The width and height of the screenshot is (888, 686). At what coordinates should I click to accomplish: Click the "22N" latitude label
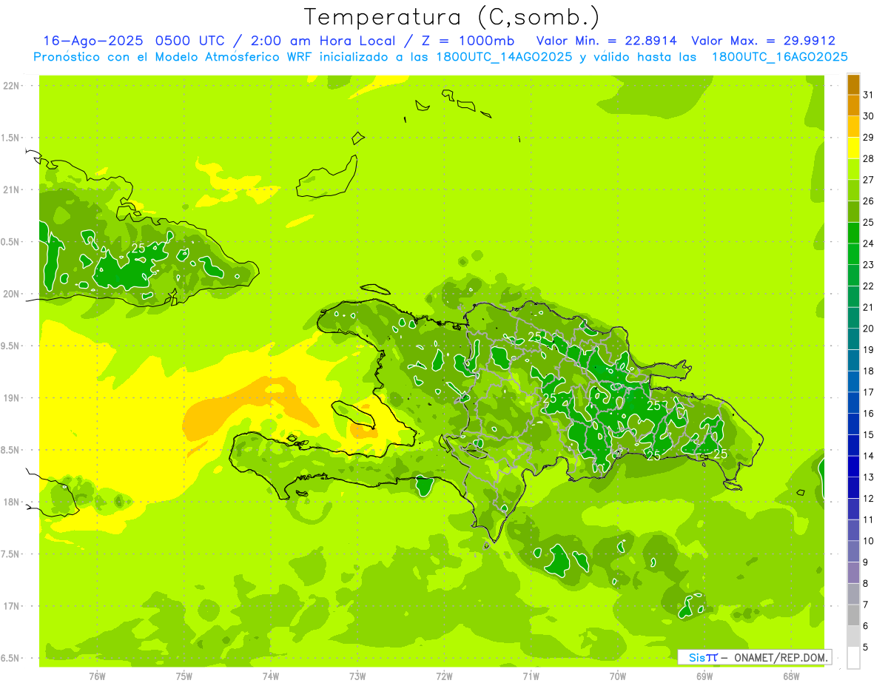click(12, 86)
